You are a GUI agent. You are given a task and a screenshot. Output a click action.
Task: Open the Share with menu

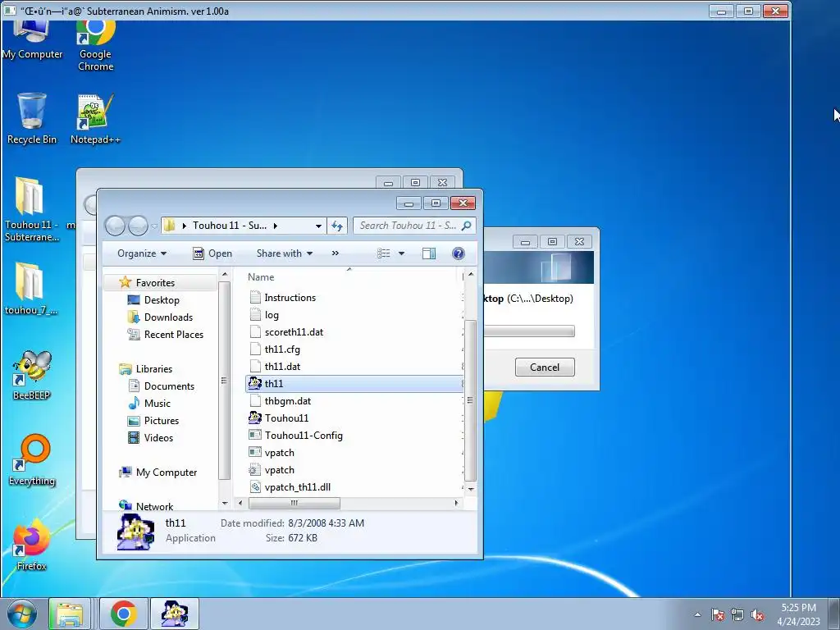pyautogui.click(x=285, y=253)
